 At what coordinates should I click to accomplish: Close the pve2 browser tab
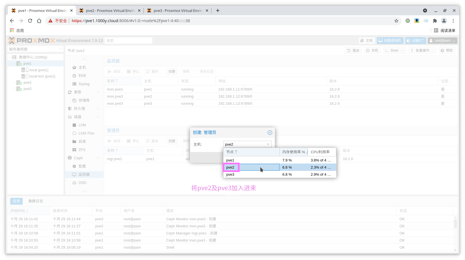[139, 11]
